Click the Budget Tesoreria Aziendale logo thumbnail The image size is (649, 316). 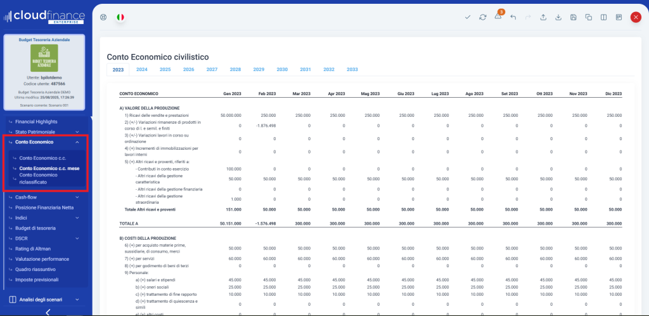click(44, 58)
